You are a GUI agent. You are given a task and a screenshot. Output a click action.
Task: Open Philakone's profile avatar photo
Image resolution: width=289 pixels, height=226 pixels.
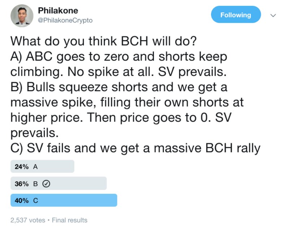click(x=22, y=16)
